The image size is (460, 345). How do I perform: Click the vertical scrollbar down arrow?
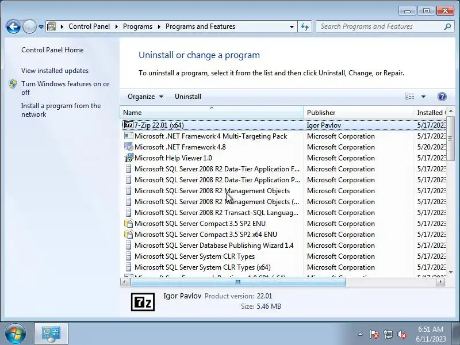coord(451,272)
